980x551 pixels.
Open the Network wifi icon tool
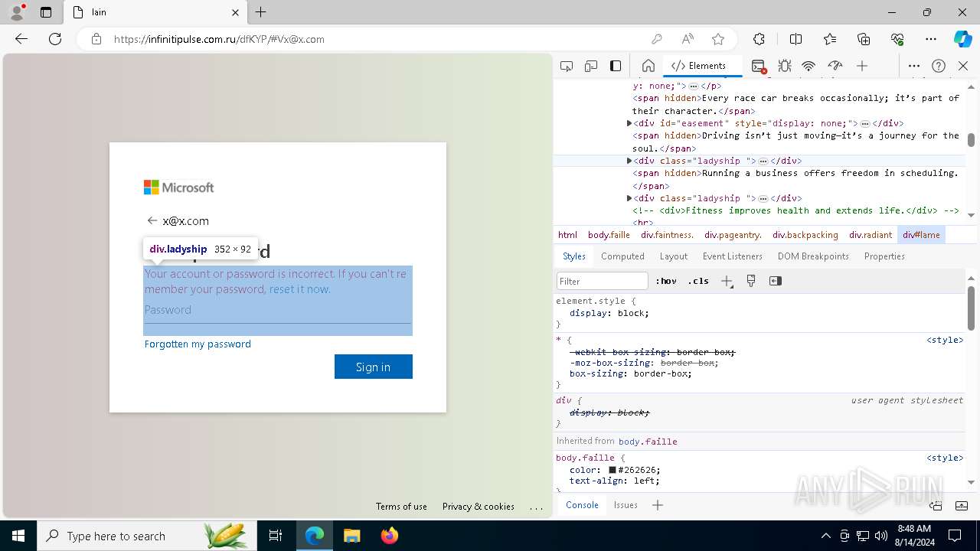pos(808,66)
